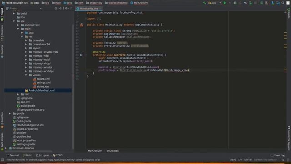Open styles.xml file

point(41,87)
